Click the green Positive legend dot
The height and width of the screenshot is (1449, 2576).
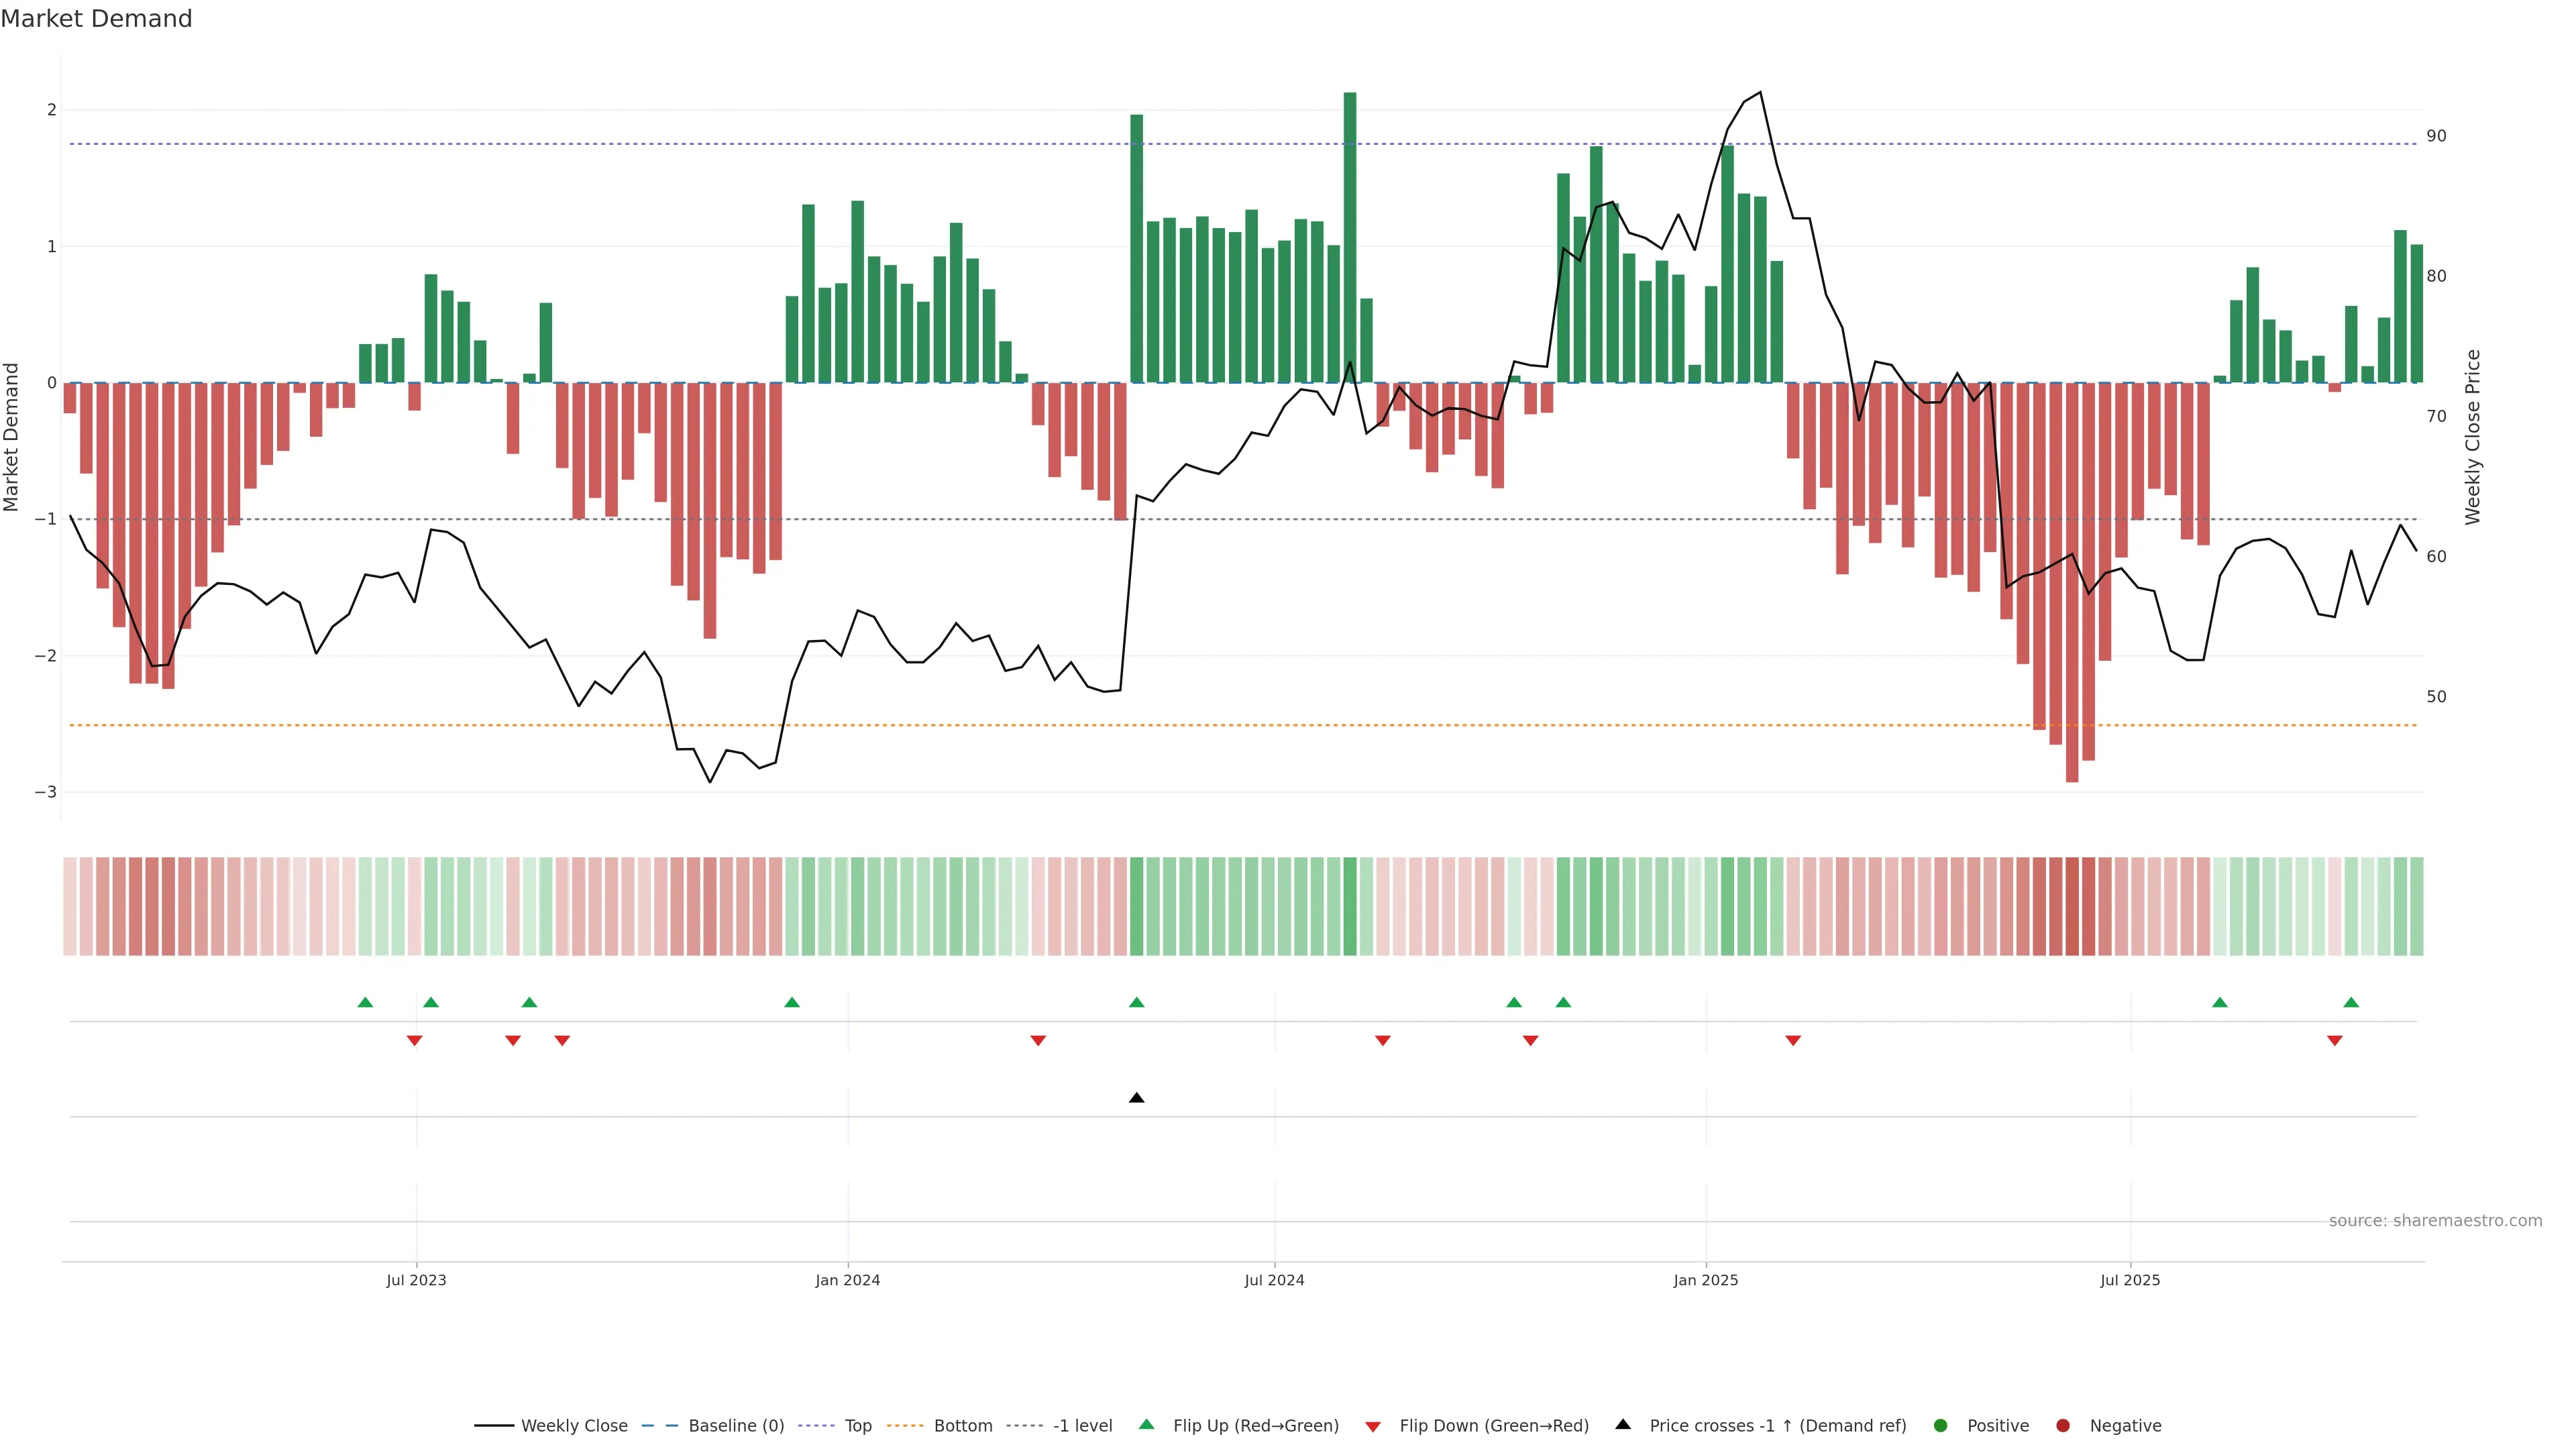tap(1941, 1425)
